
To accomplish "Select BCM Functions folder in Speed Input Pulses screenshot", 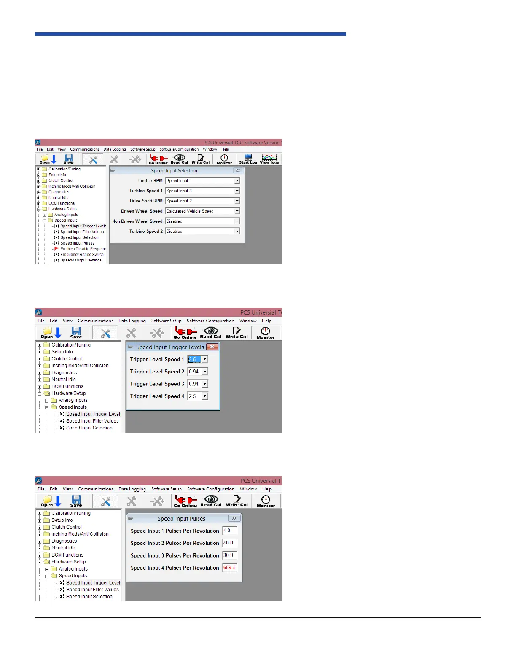I will pyautogui.click(x=67, y=555).
